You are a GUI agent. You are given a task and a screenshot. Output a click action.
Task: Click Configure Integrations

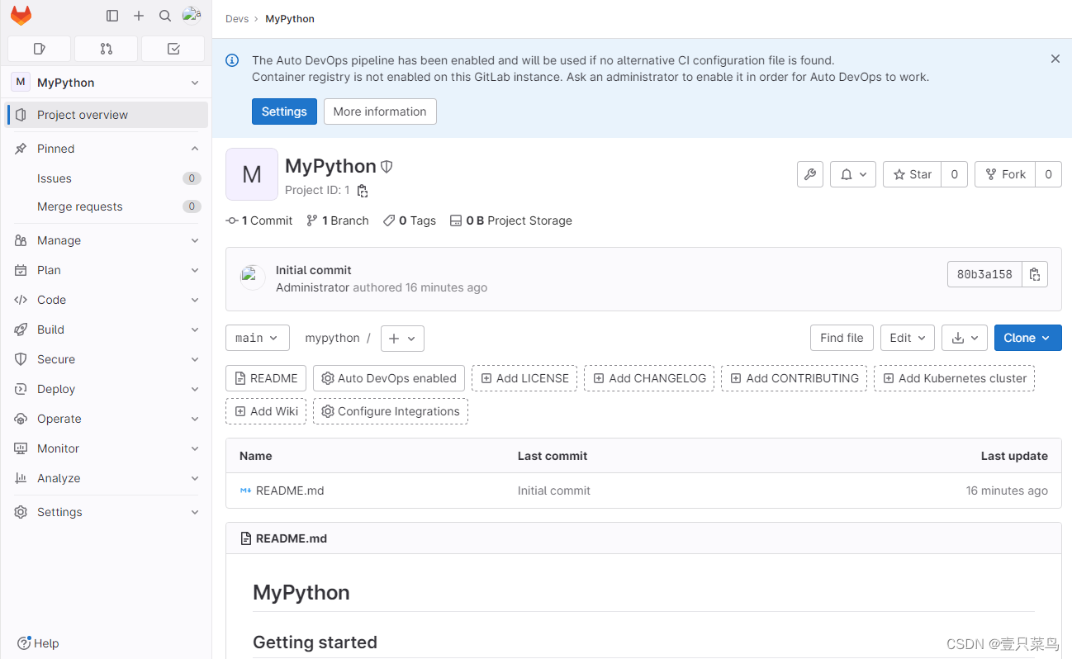391,411
